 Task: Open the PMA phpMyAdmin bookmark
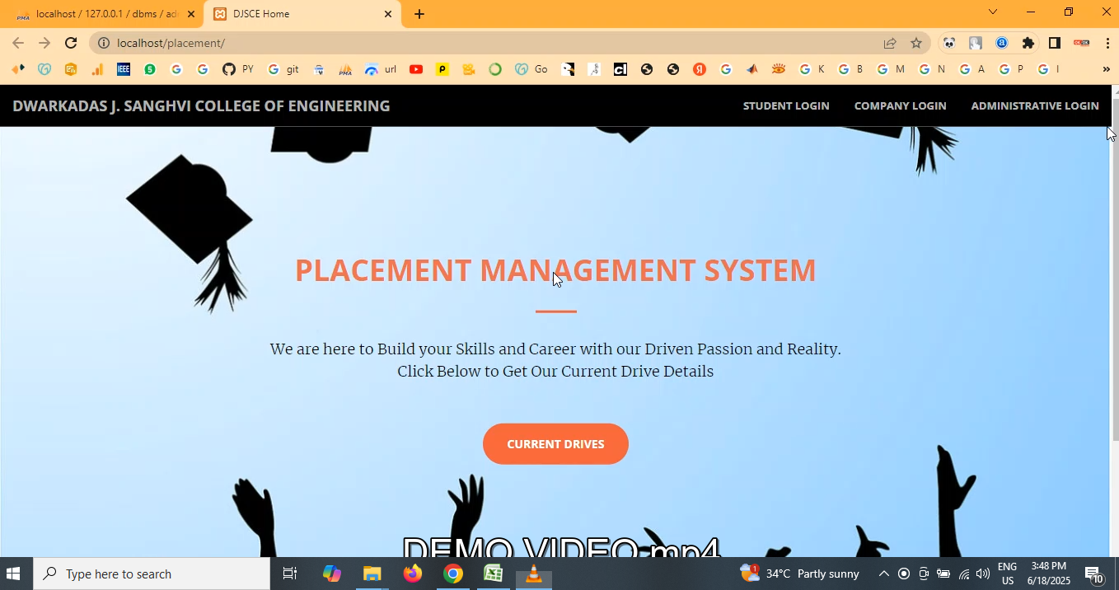coord(345,69)
